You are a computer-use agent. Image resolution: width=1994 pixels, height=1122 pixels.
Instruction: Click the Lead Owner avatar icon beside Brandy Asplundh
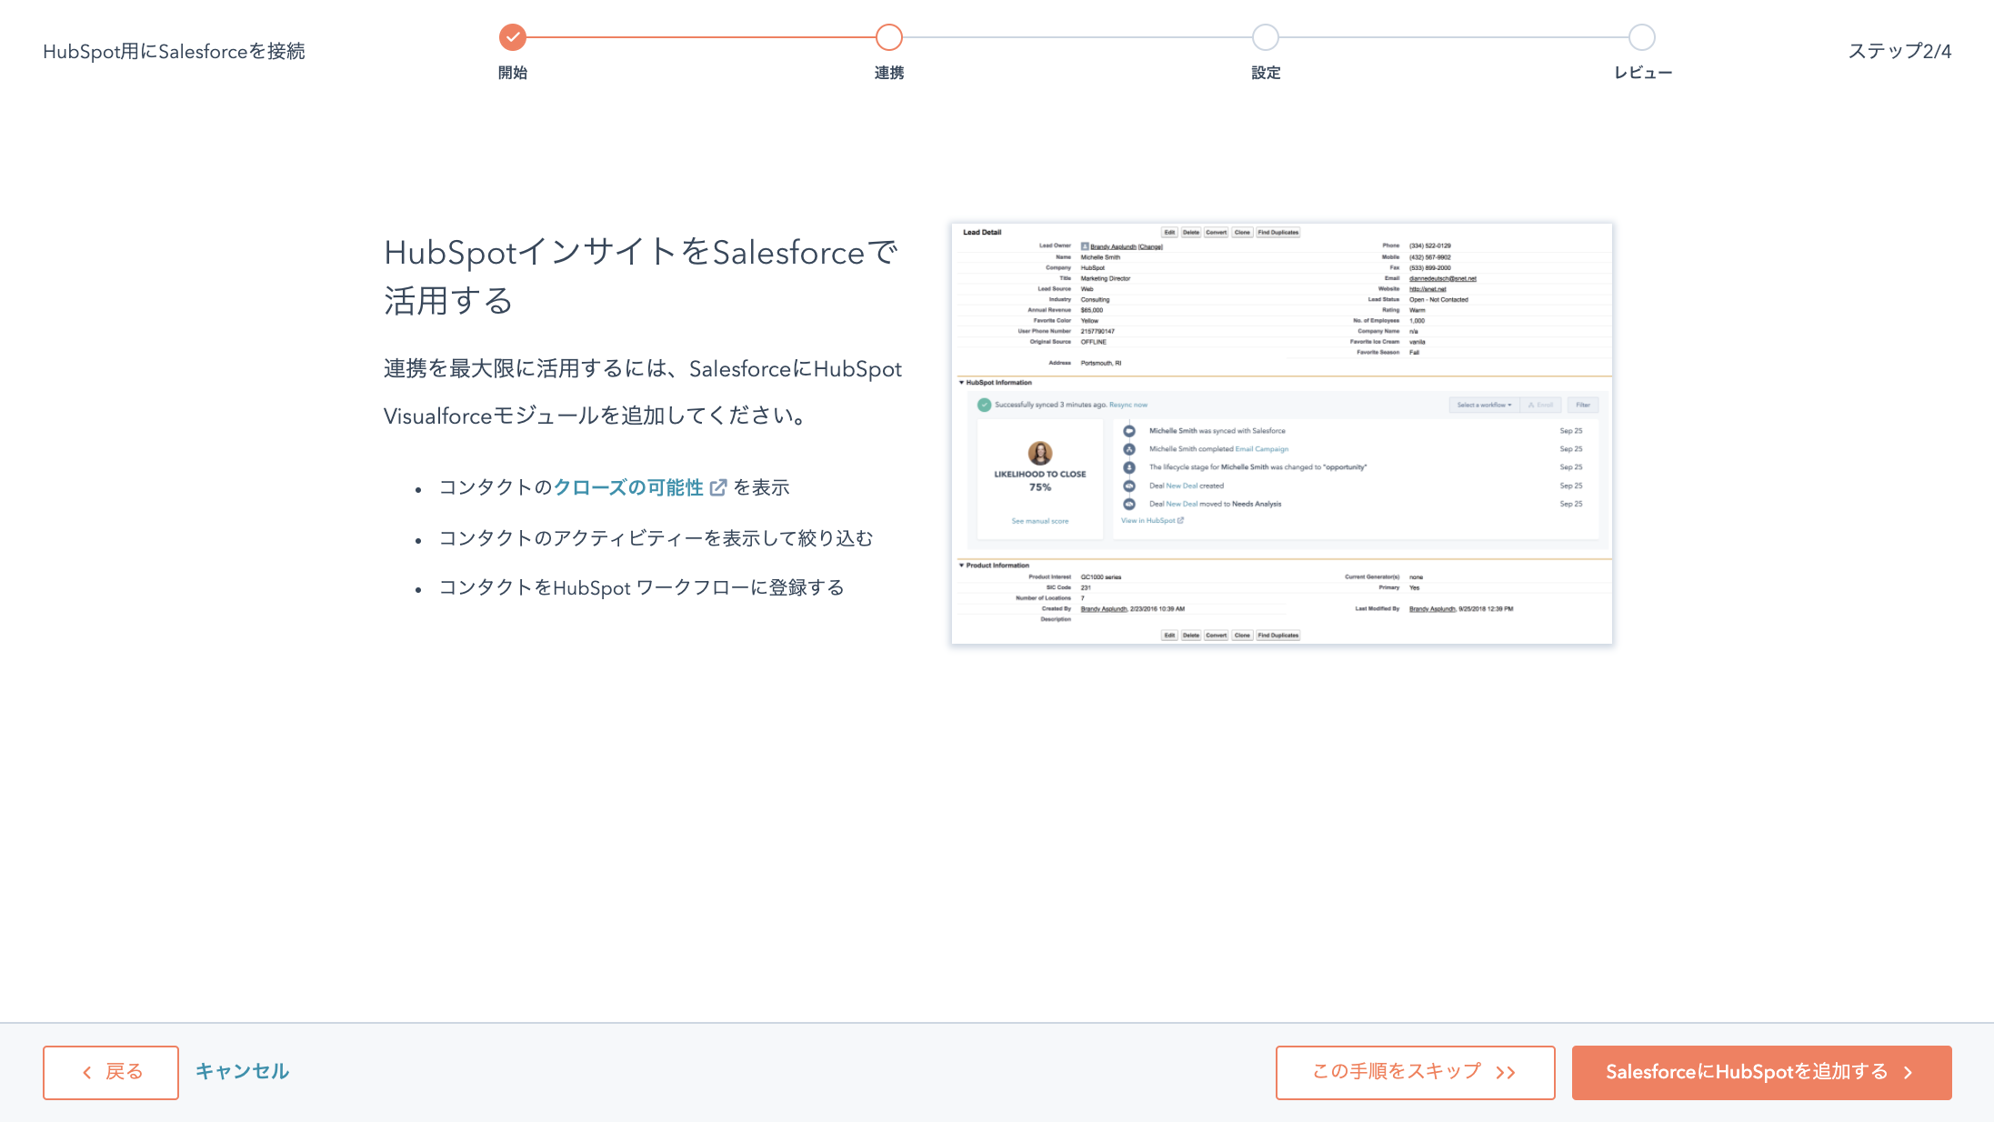coord(1084,245)
